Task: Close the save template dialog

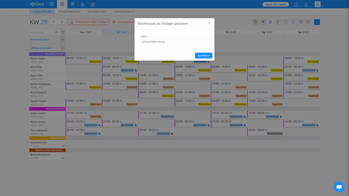Action: pos(209,23)
